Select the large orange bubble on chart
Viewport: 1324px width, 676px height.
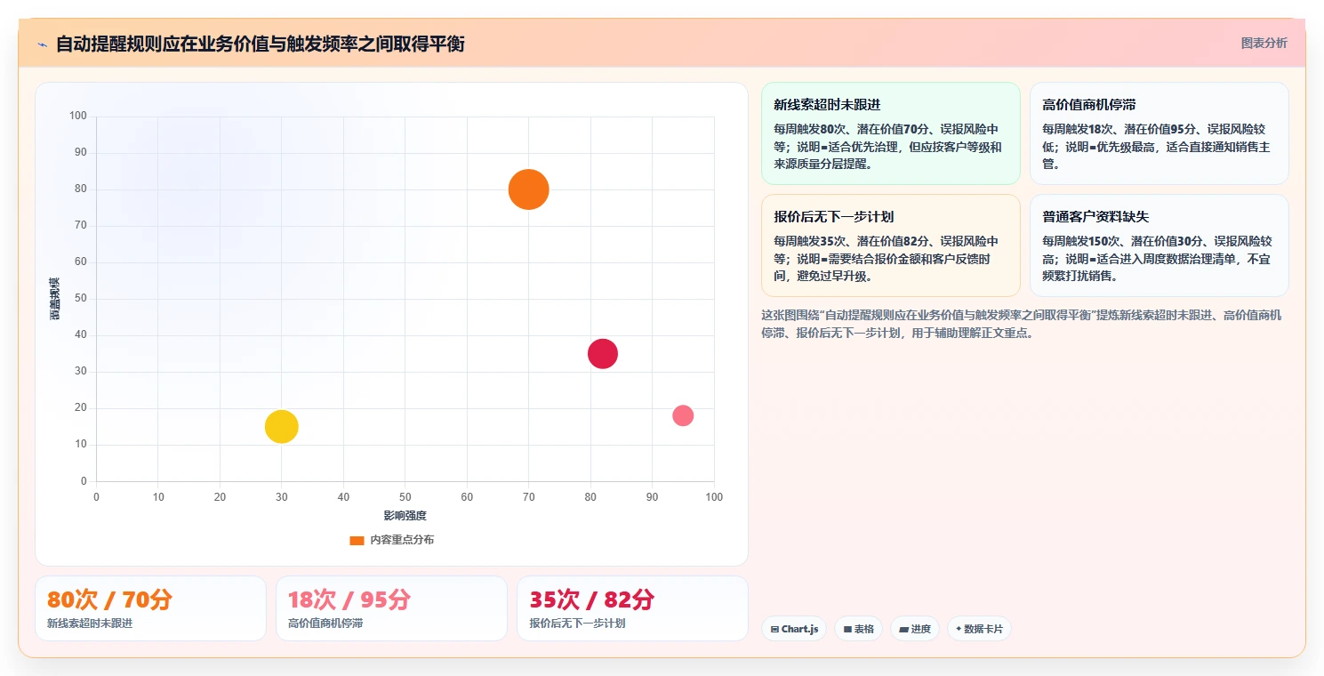(x=528, y=189)
